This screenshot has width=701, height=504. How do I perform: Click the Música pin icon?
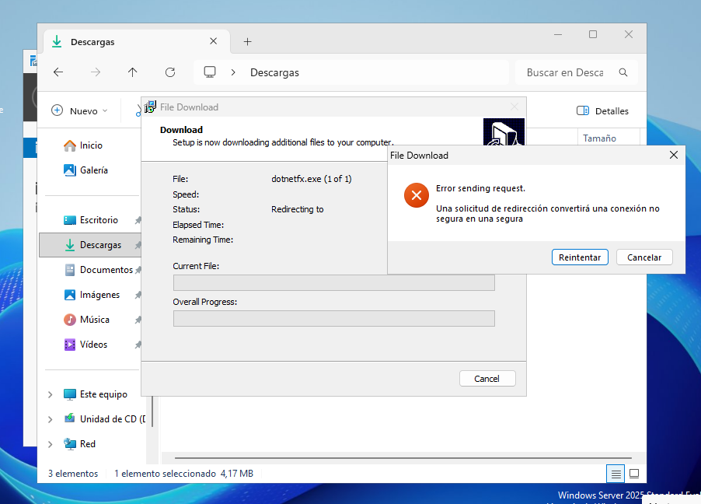click(x=138, y=320)
